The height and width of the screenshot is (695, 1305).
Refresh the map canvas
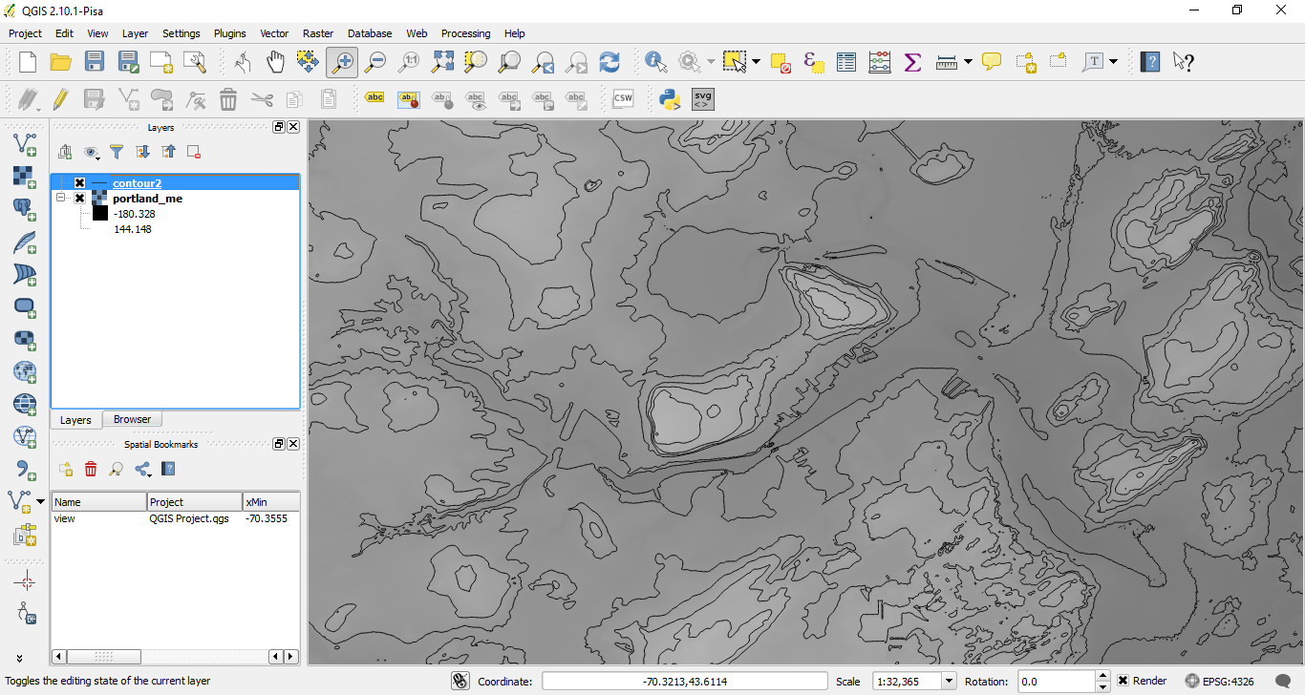(x=610, y=61)
